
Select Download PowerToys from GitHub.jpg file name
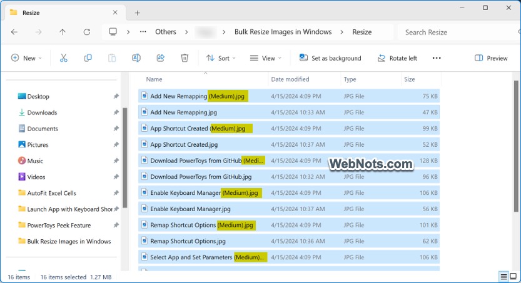click(201, 177)
